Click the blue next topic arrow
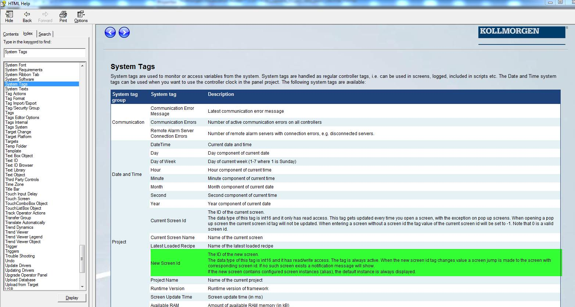The height and width of the screenshot is (307, 575). (124, 32)
